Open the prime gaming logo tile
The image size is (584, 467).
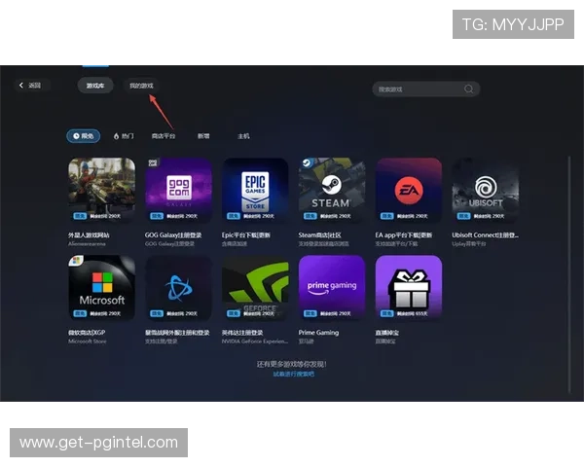tap(332, 288)
